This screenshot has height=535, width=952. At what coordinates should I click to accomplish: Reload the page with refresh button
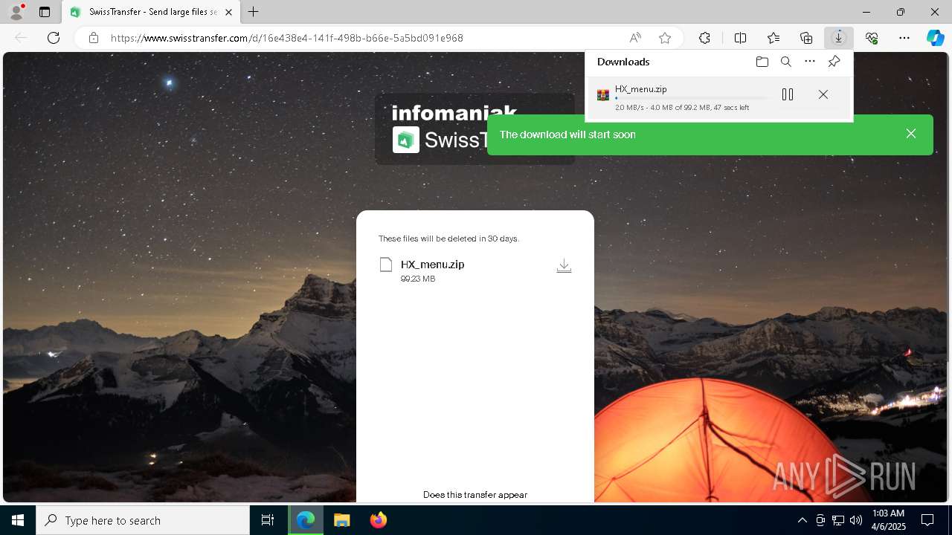[x=54, y=38]
